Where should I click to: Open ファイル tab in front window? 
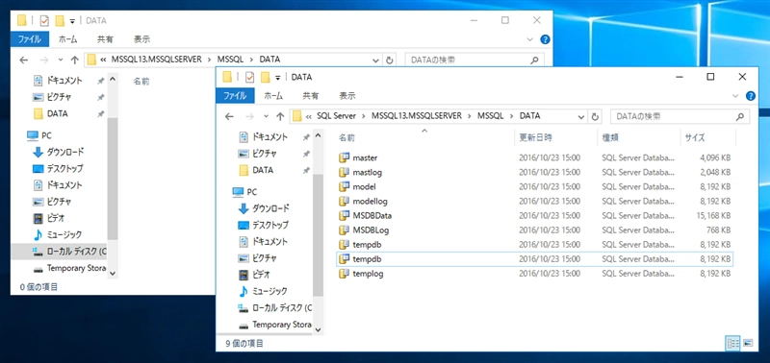point(235,96)
